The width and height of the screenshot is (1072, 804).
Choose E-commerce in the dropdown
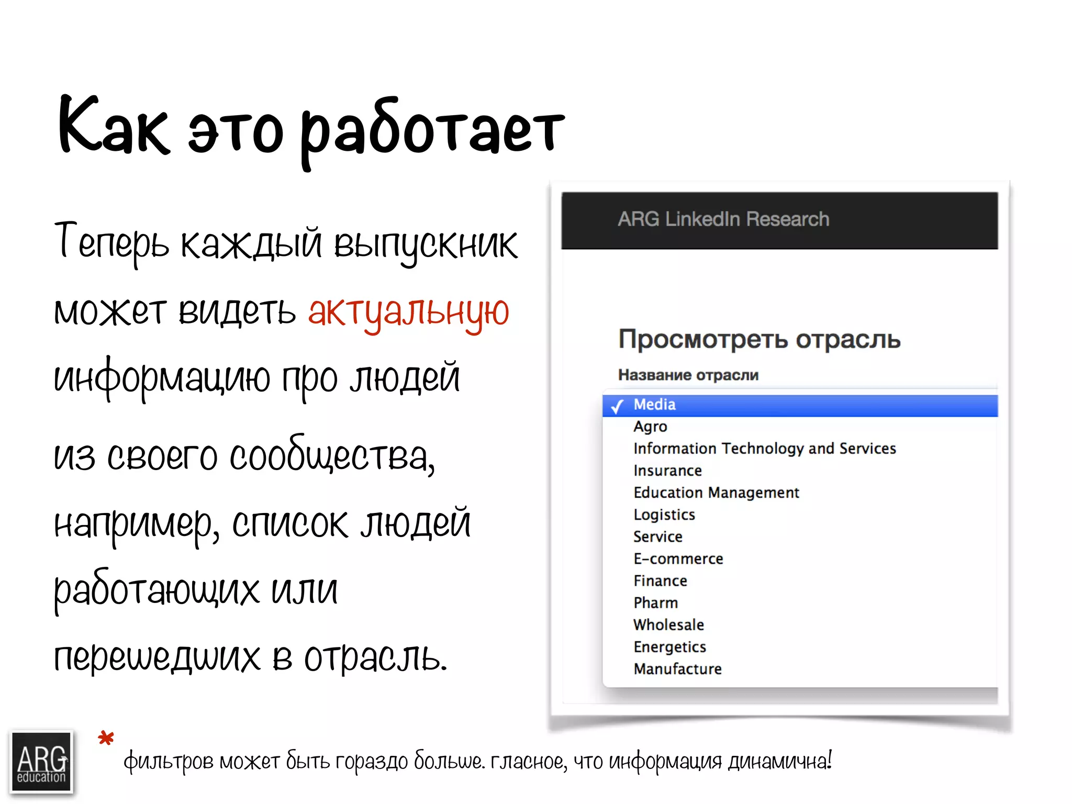pos(800,559)
